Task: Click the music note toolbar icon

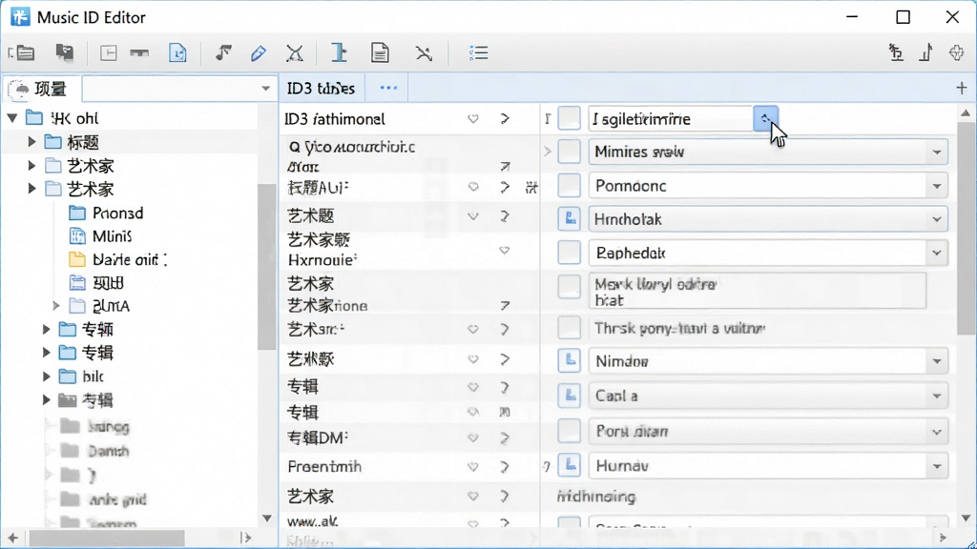Action: [x=223, y=53]
